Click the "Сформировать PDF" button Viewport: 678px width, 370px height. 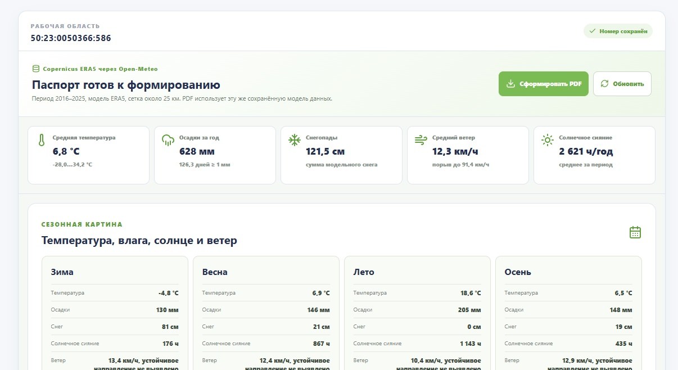(x=544, y=84)
